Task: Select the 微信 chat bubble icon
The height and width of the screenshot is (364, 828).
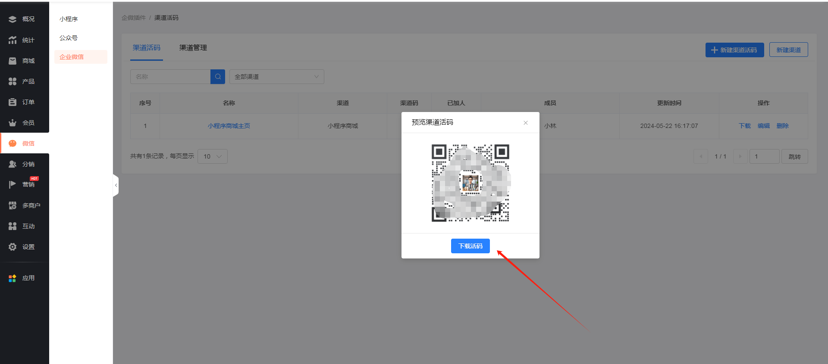Action: coord(13,143)
